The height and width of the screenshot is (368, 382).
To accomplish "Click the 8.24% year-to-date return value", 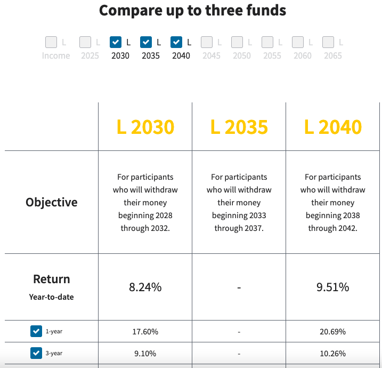I will [x=145, y=287].
